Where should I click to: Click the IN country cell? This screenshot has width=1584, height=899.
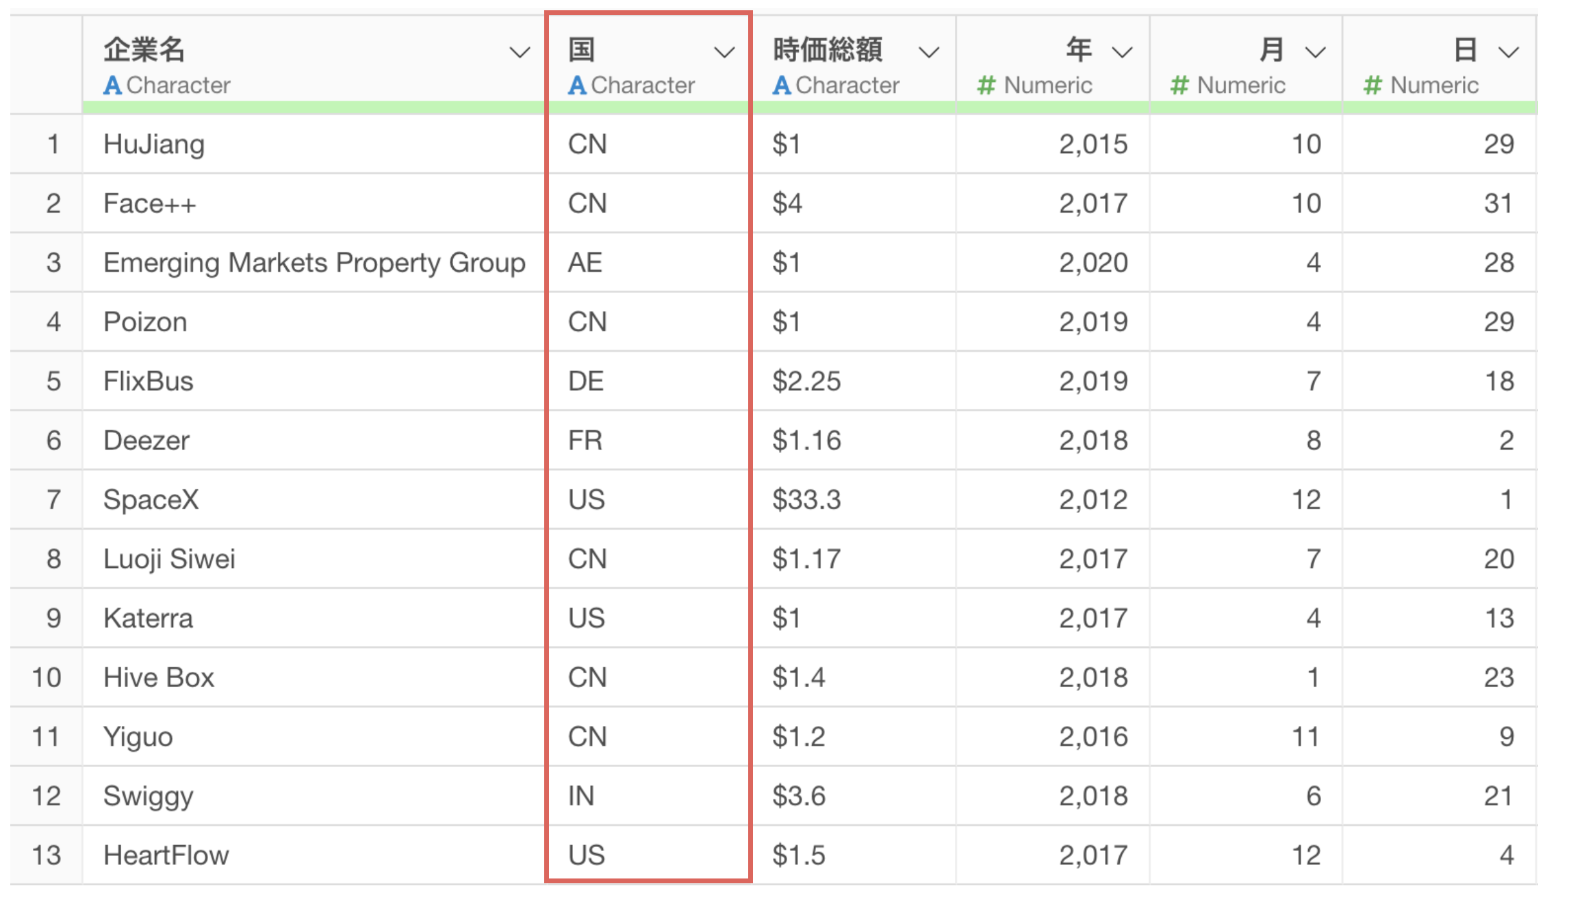(x=648, y=796)
